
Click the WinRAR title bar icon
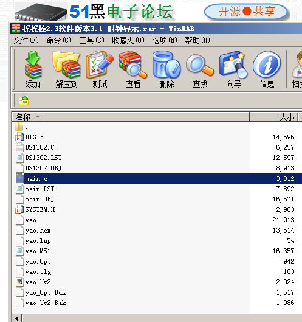(x=16, y=29)
